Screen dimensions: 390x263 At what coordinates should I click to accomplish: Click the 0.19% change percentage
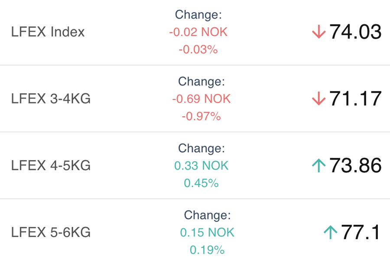[x=207, y=250]
